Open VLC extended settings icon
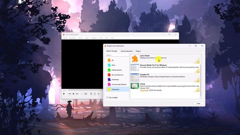Image resolution: width=240 pixels, height=135 pixels. tap(86, 94)
